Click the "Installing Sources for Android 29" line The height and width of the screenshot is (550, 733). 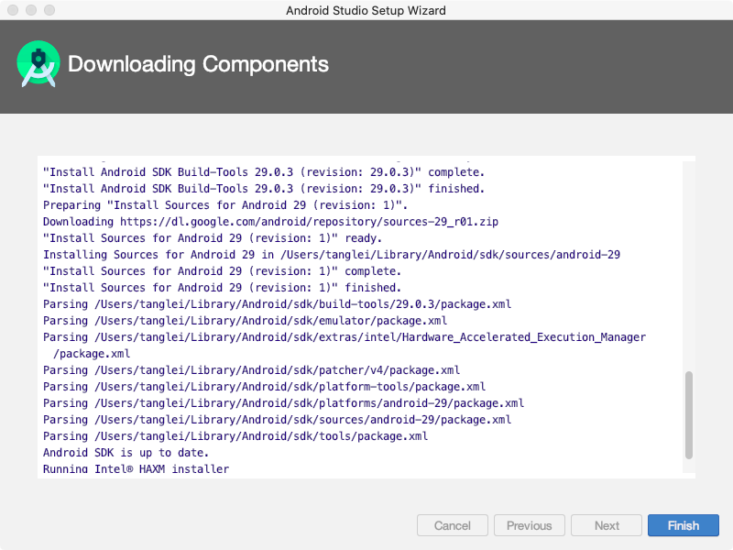[332, 255]
